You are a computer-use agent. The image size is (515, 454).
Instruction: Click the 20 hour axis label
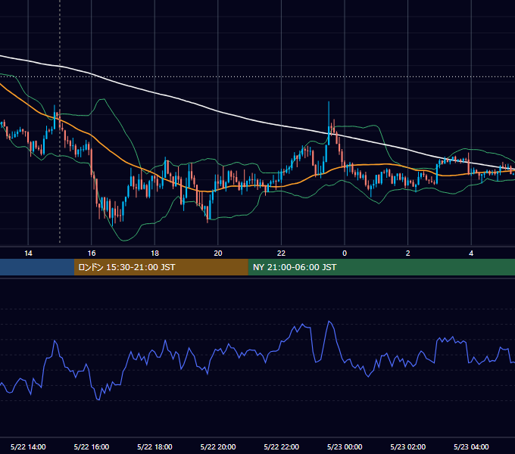(x=218, y=253)
